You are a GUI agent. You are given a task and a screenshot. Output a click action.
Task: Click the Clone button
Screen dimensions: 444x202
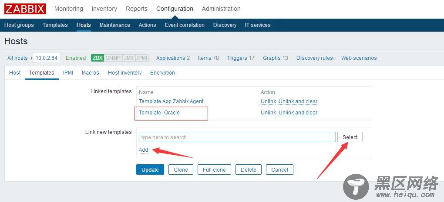(181, 169)
